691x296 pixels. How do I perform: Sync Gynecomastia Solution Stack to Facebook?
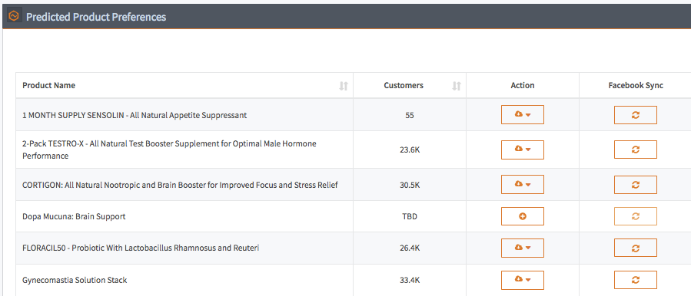point(636,280)
